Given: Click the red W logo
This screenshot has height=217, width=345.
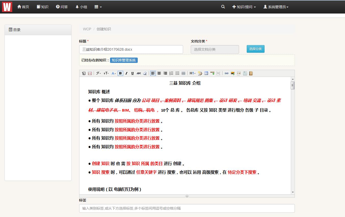Looking at the screenshot, I should tap(7, 7).
